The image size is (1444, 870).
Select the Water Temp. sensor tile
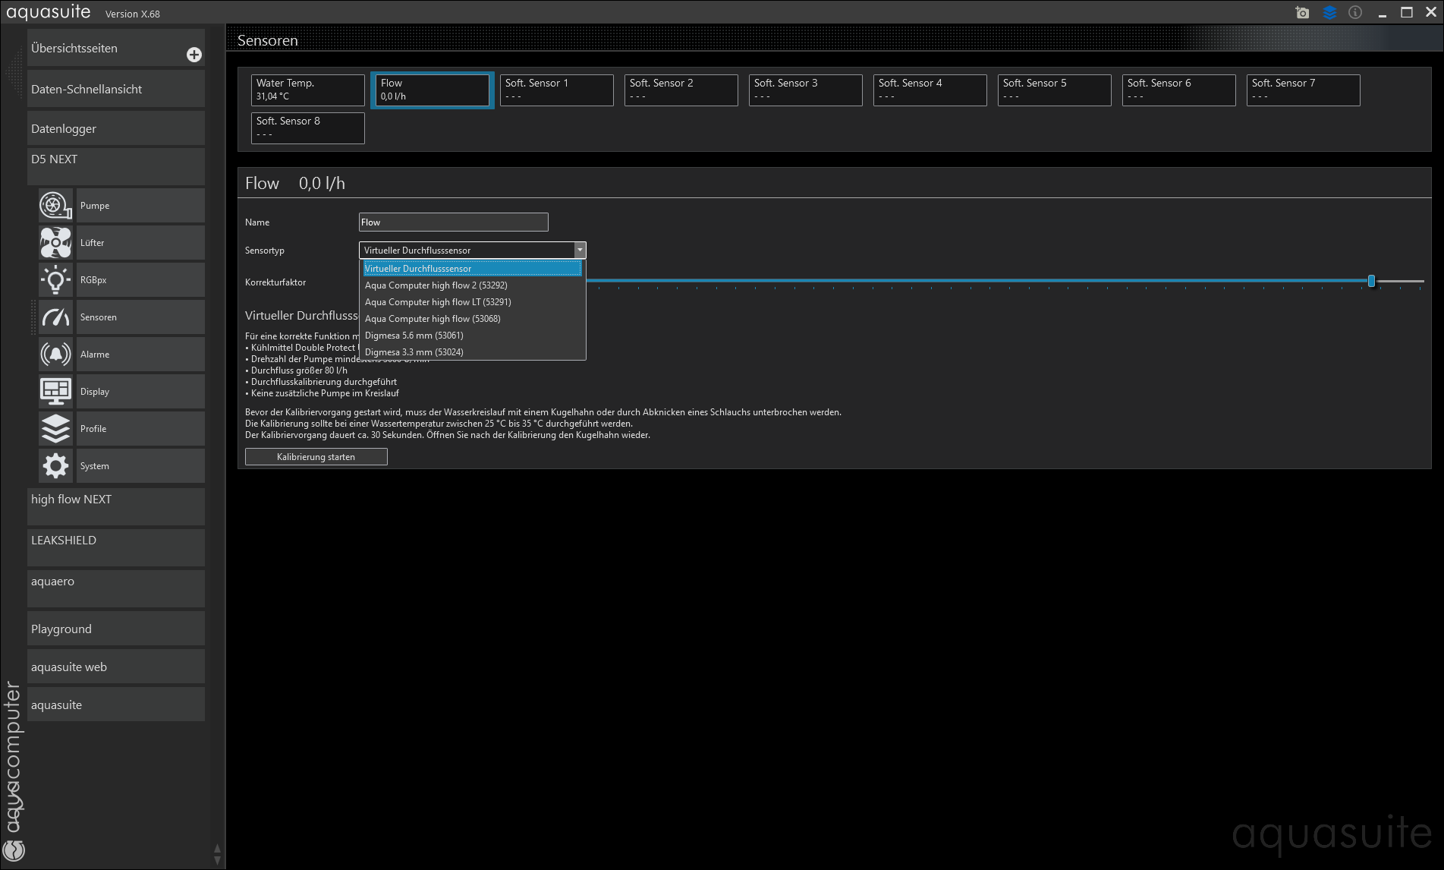(307, 90)
